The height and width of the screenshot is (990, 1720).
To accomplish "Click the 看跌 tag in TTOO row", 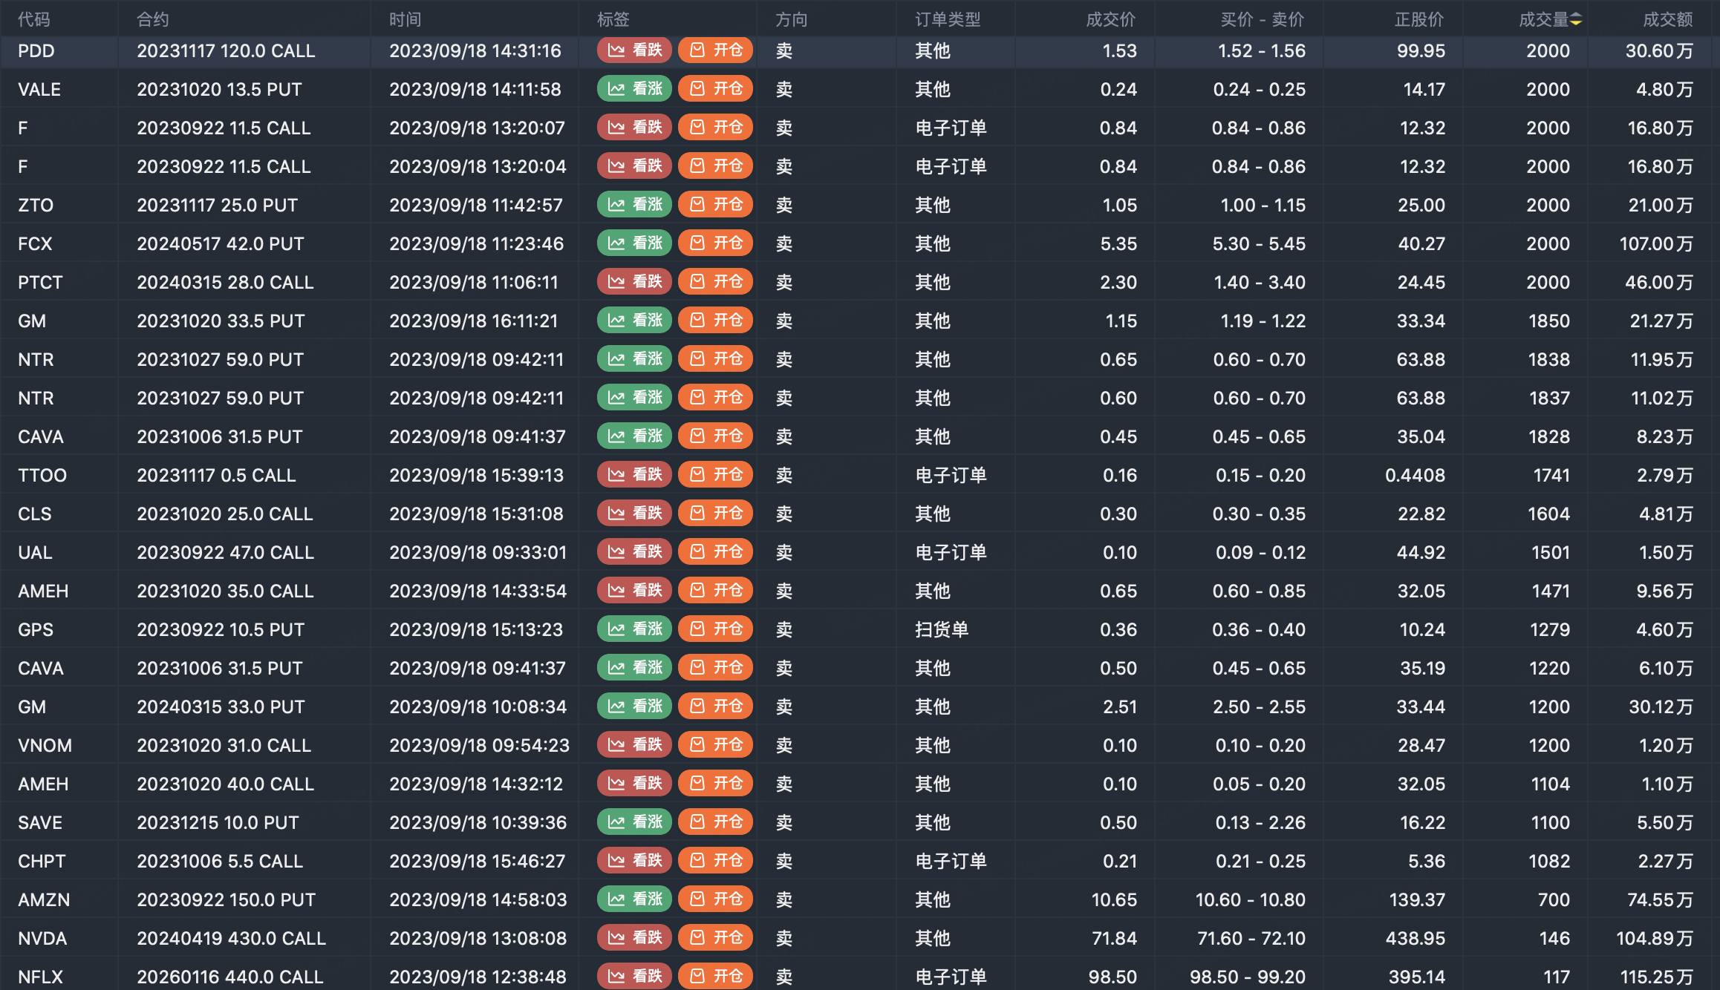I will tap(634, 475).
